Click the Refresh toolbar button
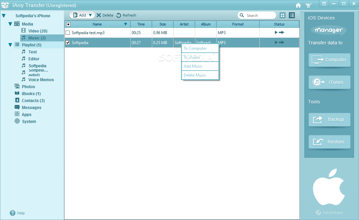The height and width of the screenshot is (220, 359). (126, 15)
